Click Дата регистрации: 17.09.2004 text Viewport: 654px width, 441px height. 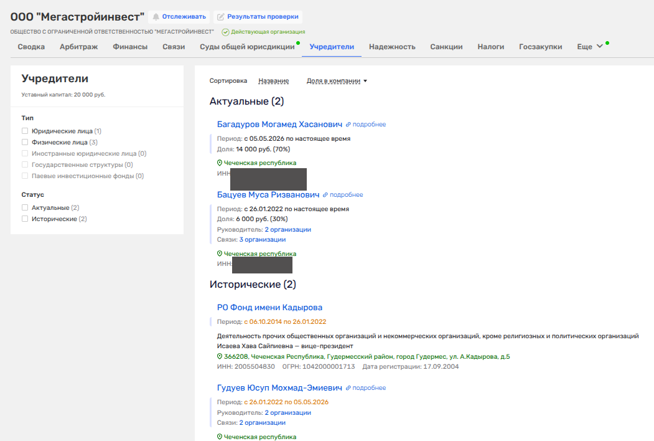point(411,367)
